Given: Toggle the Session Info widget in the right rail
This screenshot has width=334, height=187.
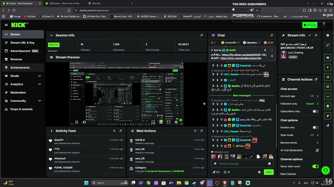Looking at the screenshot, I should click(x=328, y=96).
